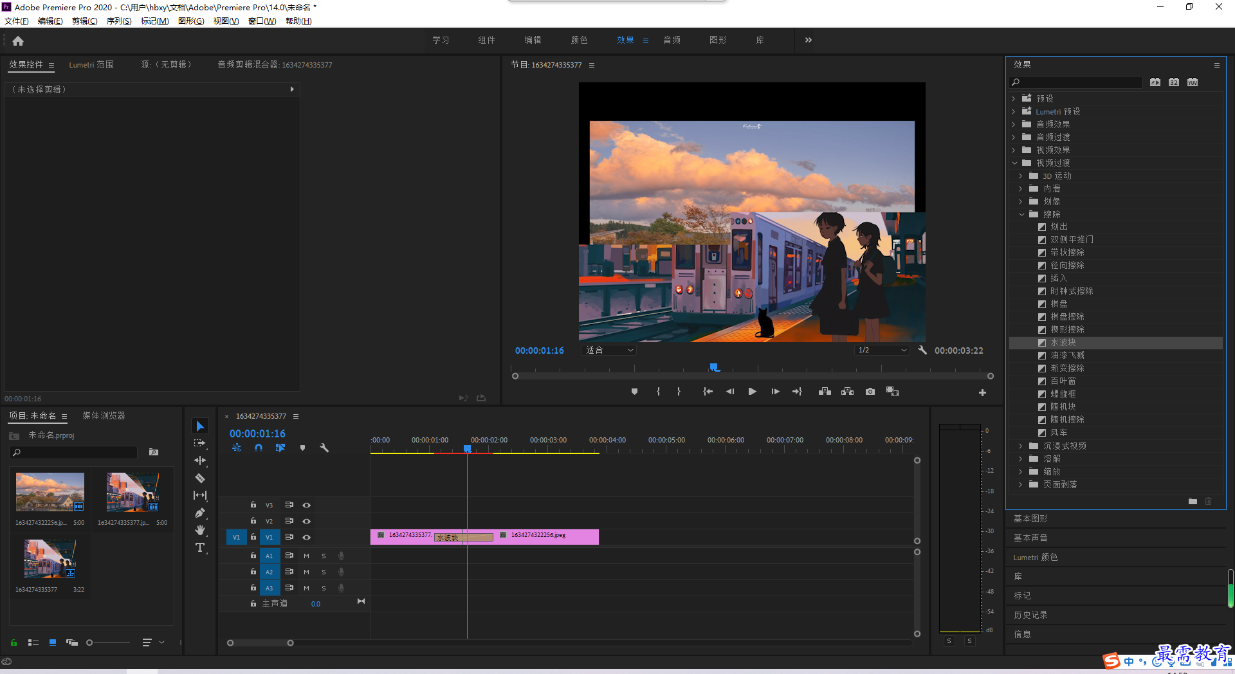Screen dimensions: 1235x674
Task: Click the 32-bit color effects filter
Action: pos(1174,82)
